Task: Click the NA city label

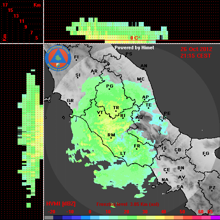Action: click(165, 180)
